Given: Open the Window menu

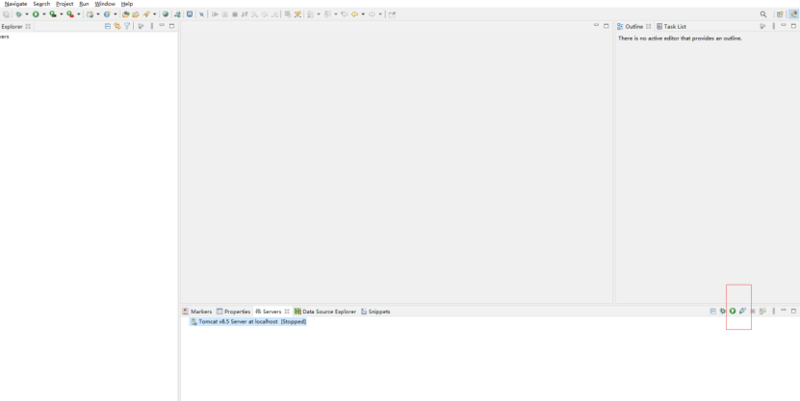Looking at the screenshot, I should click(105, 4).
